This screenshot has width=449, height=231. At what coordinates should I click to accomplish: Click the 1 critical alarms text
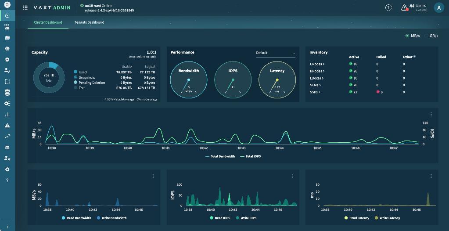coord(421,10)
